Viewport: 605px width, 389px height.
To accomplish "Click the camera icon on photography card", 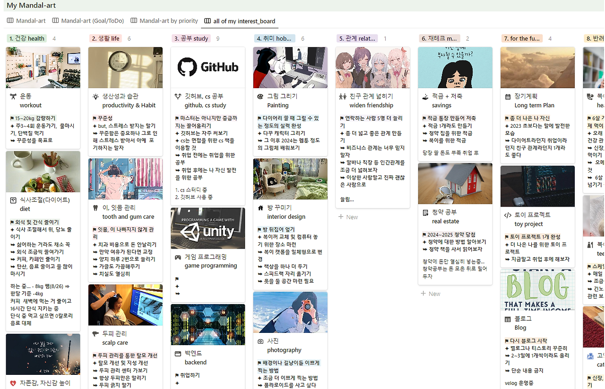I will coord(260,341).
